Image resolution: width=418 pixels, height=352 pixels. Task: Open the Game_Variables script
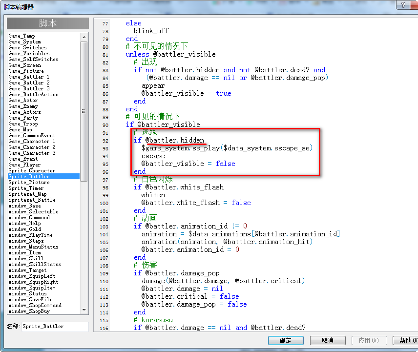[x=29, y=53]
